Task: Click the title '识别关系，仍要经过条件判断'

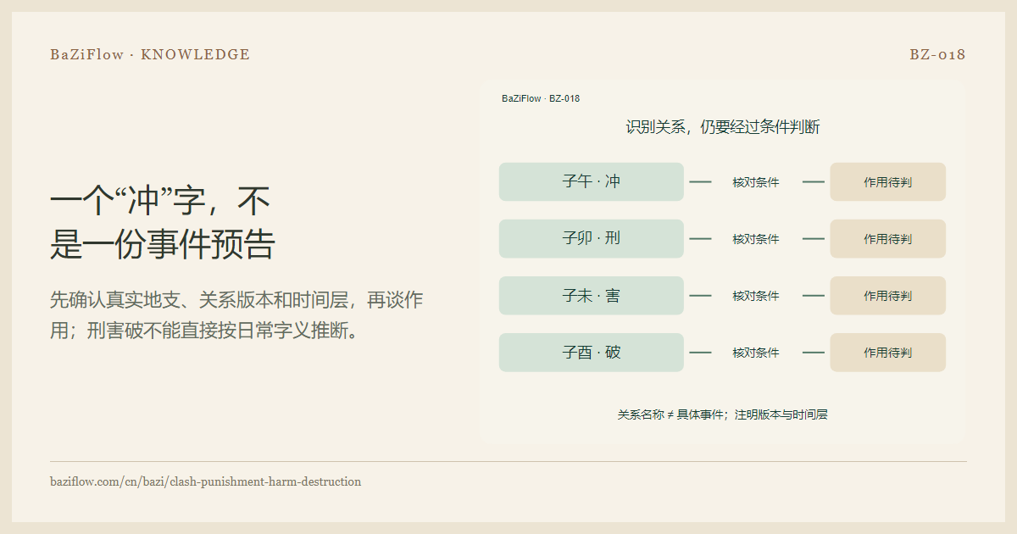Action: [x=723, y=127]
